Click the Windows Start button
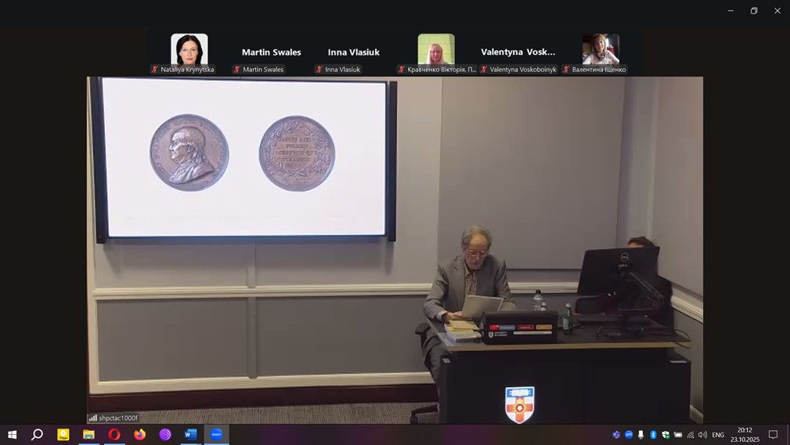 [x=12, y=434]
